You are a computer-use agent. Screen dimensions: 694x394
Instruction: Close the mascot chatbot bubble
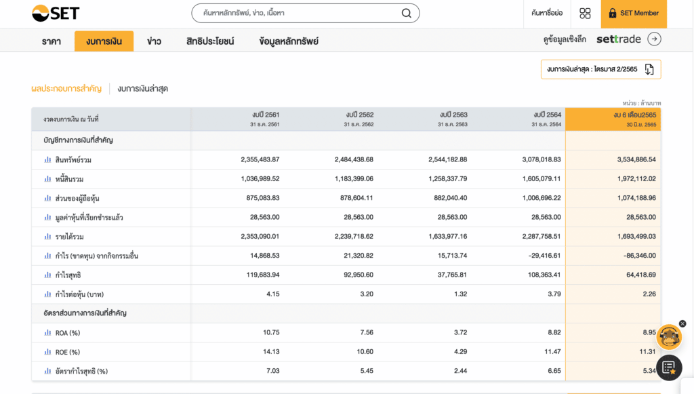pos(682,323)
